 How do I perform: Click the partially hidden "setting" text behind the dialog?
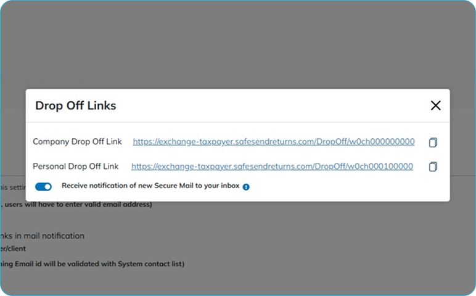point(12,186)
